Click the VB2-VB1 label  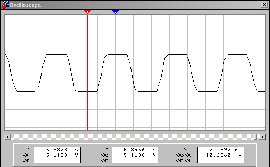pos(184,161)
